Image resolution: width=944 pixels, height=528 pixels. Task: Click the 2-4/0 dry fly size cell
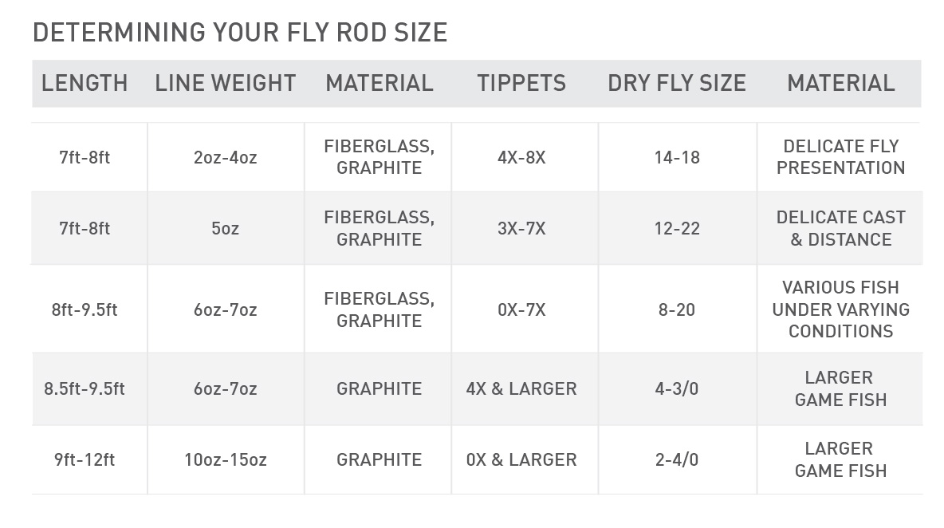click(x=677, y=460)
